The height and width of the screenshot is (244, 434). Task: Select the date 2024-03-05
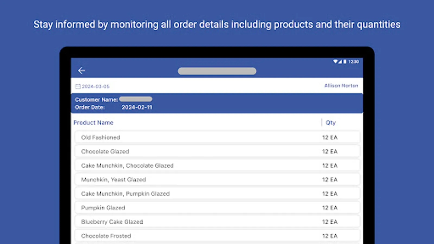tap(95, 86)
